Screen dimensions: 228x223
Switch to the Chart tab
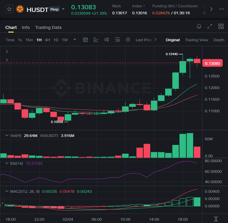(x=11, y=28)
